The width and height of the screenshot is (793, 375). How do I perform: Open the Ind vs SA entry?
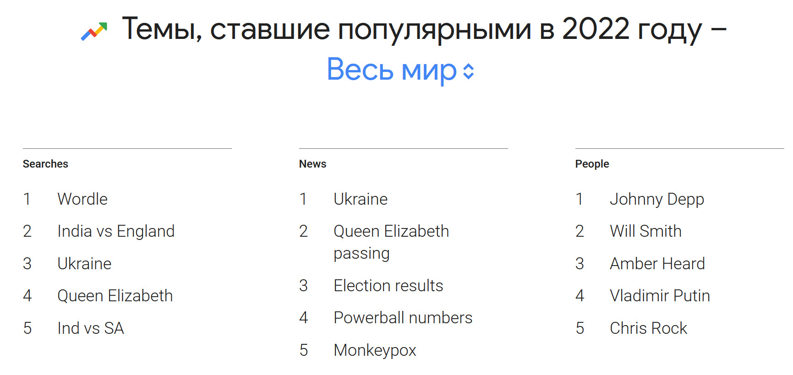tap(91, 328)
